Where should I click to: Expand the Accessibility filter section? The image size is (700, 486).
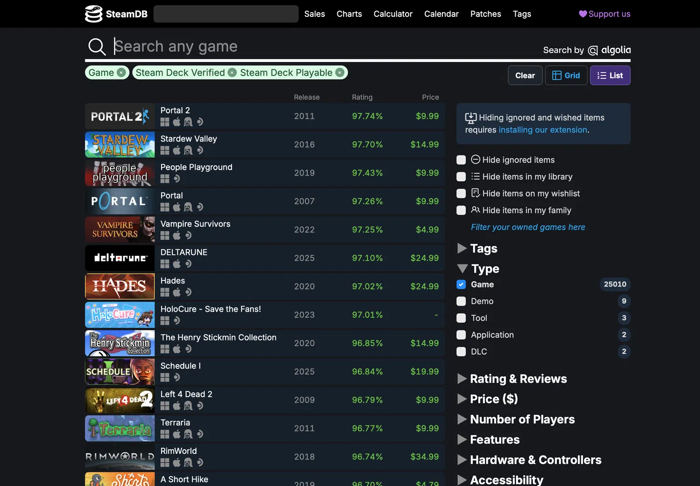click(500, 480)
